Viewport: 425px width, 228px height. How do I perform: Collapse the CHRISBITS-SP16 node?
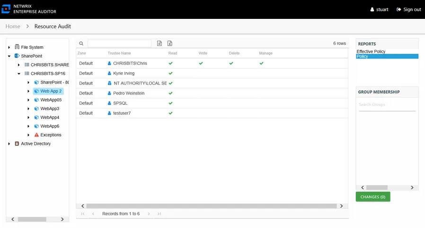[x=19, y=74]
